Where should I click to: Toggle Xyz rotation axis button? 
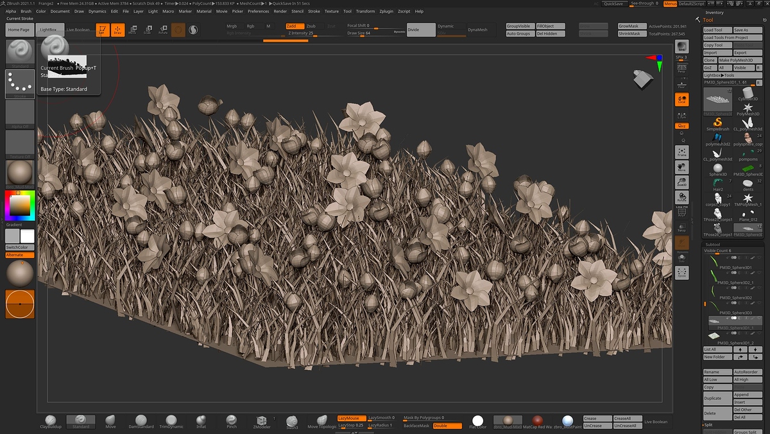pos(681,126)
